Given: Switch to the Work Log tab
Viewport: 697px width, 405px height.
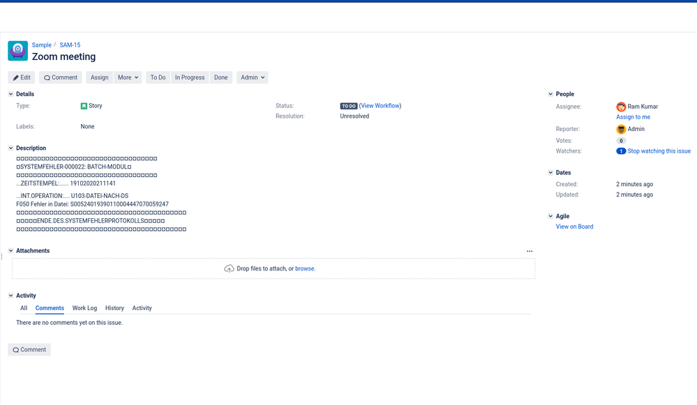Looking at the screenshot, I should [x=84, y=307].
